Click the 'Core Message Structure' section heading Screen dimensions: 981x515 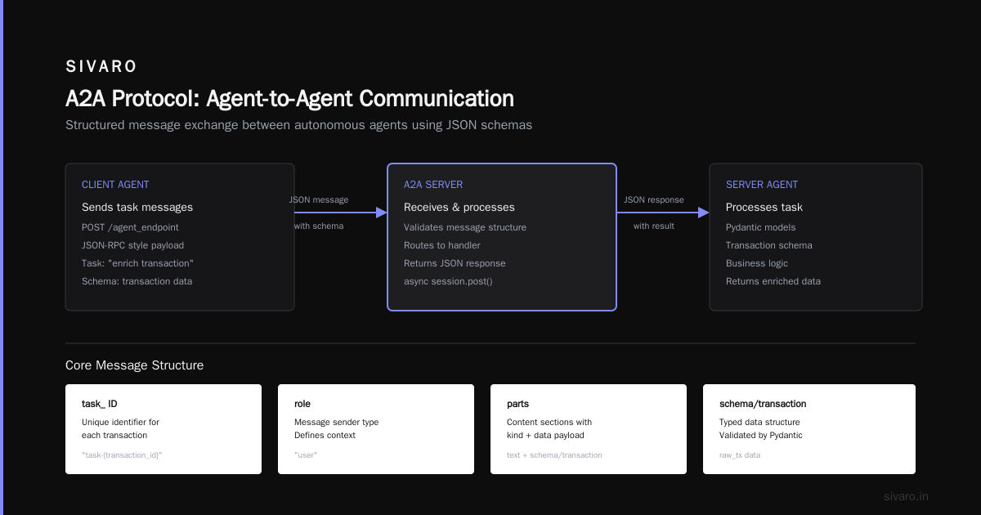(135, 365)
